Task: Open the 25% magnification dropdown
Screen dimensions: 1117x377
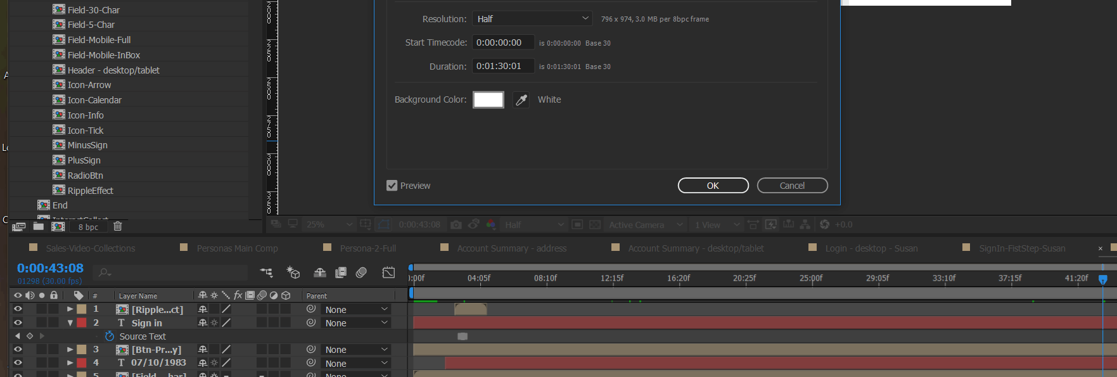Action: [x=328, y=224]
